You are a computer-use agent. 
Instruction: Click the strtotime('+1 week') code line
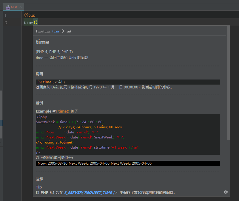coord(87,147)
